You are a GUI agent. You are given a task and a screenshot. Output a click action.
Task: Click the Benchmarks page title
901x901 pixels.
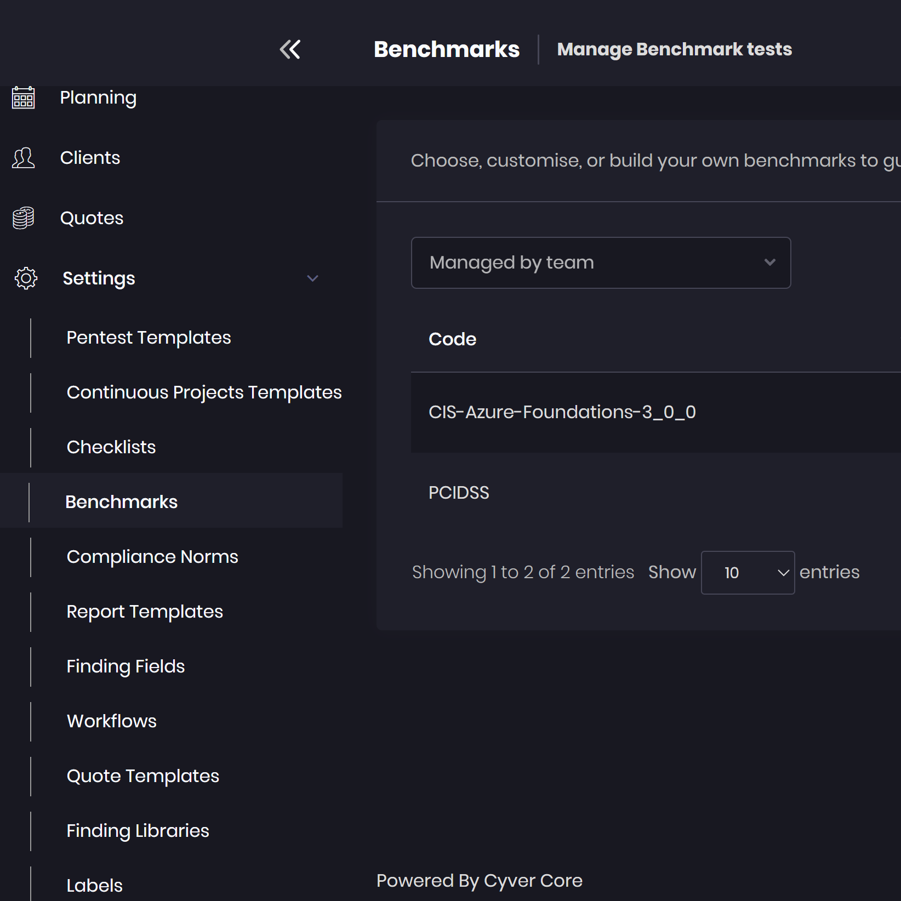447,49
